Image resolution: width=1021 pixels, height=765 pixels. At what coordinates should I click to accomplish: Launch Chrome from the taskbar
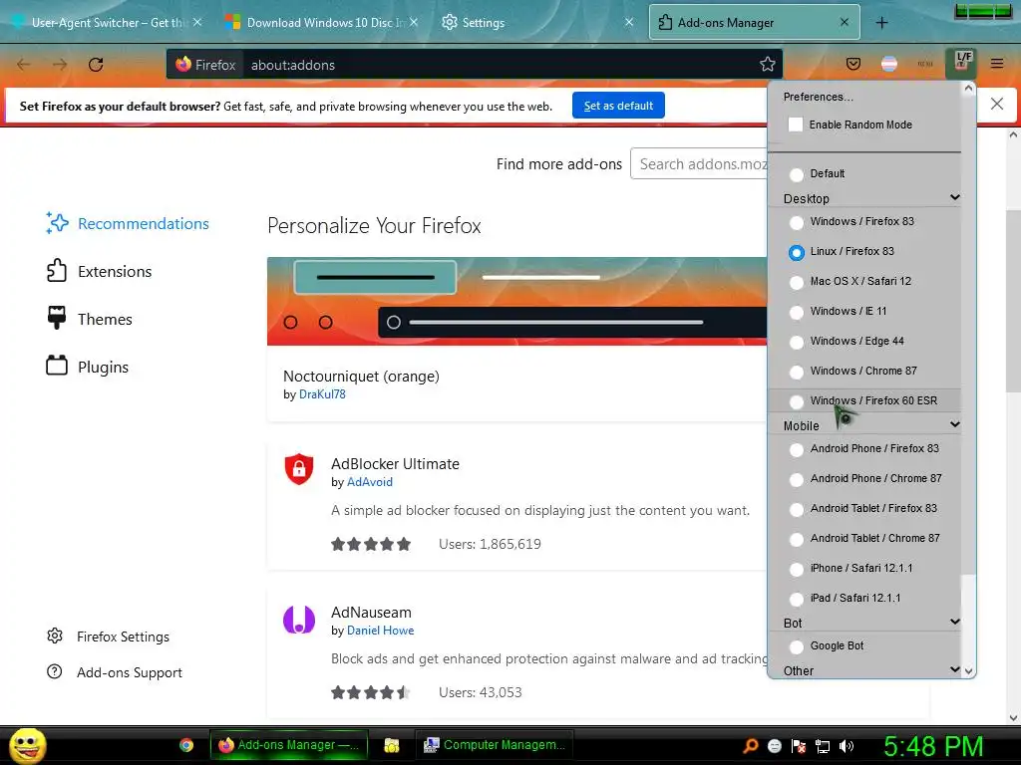(186, 745)
